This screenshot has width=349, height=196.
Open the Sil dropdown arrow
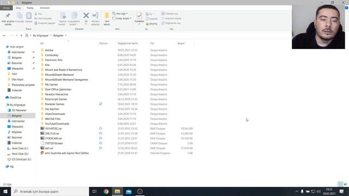[x=86, y=24]
